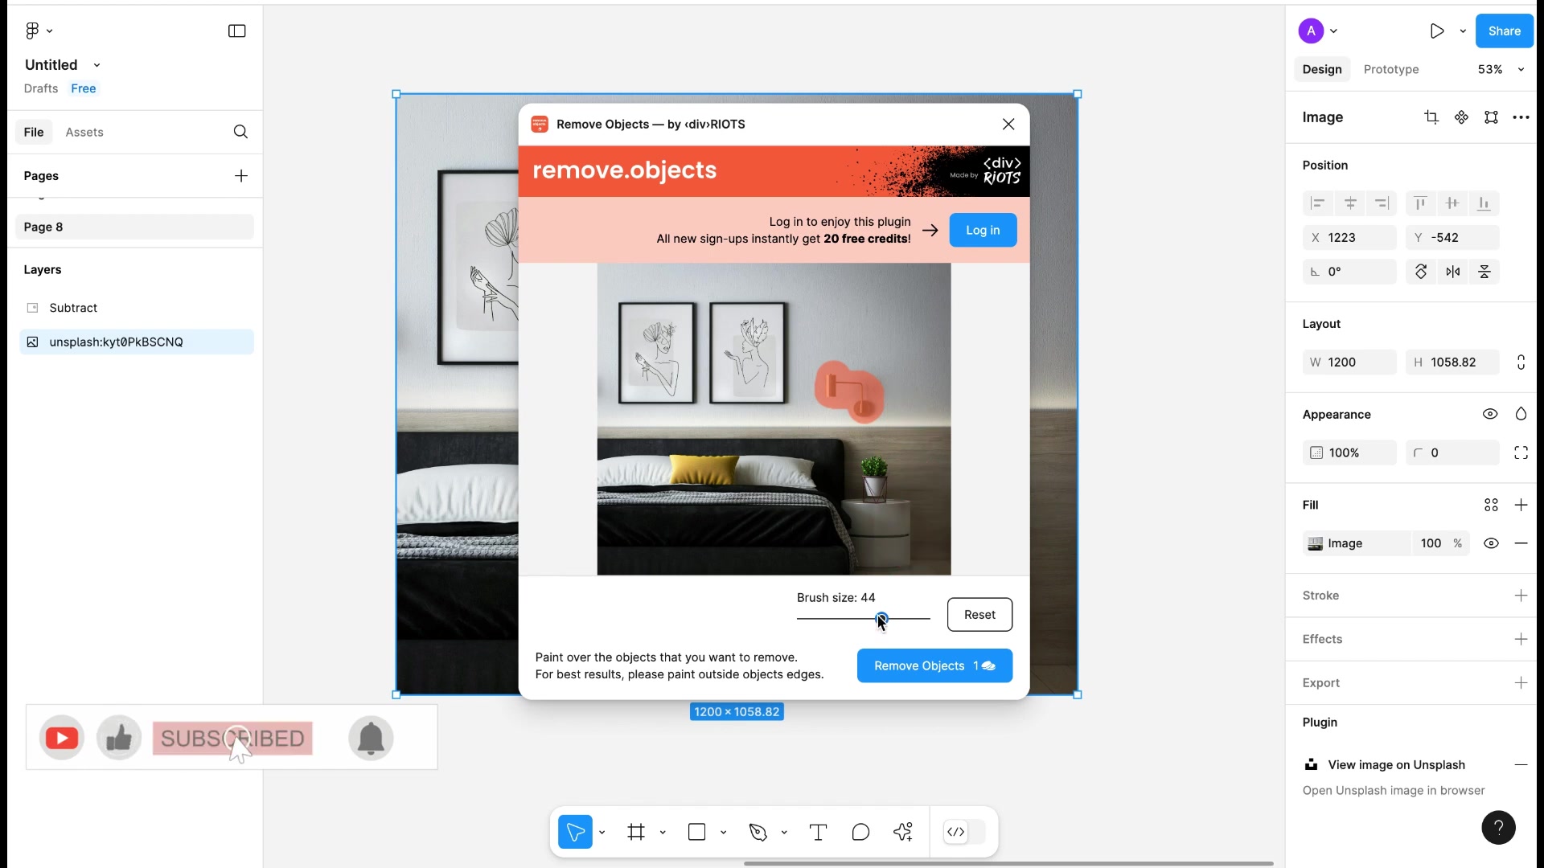Select the Pen tool
The height and width of the screenshot is (868, 1544).
tap(758, 832)
